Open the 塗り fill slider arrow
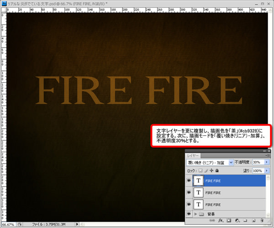 coord(267,170)
